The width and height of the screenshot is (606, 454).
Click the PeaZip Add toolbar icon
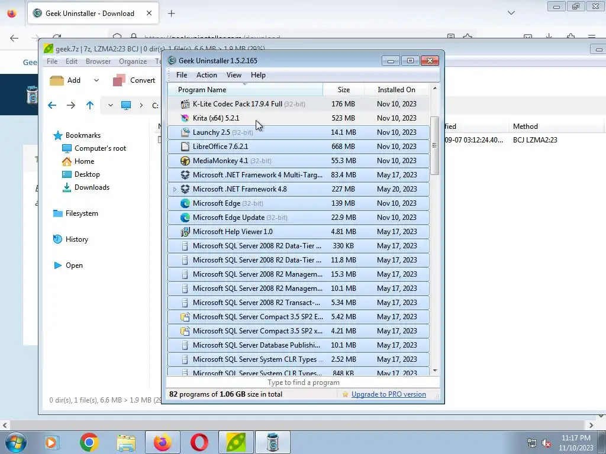[57, 80]
